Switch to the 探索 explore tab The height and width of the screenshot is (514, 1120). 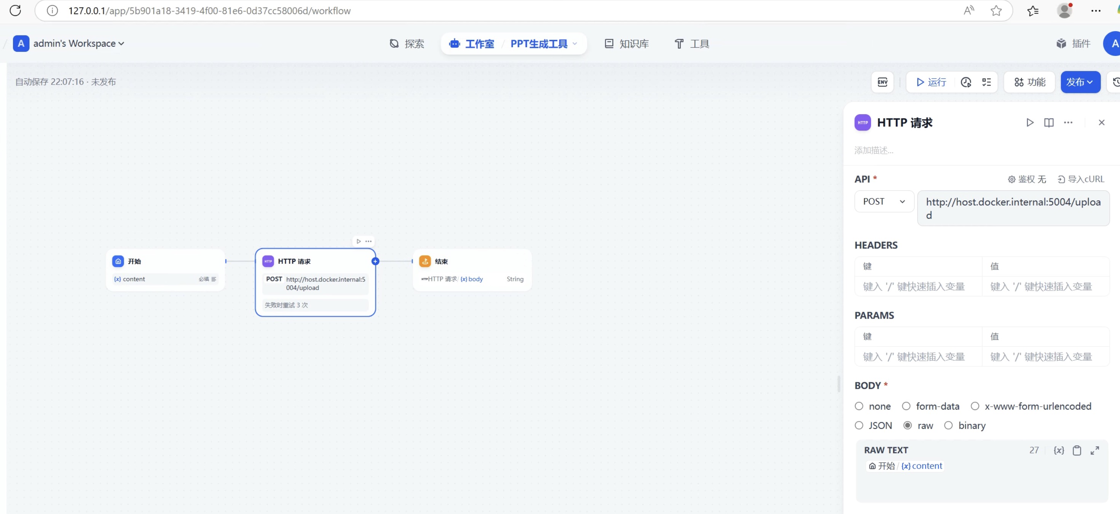pos(407,43)
